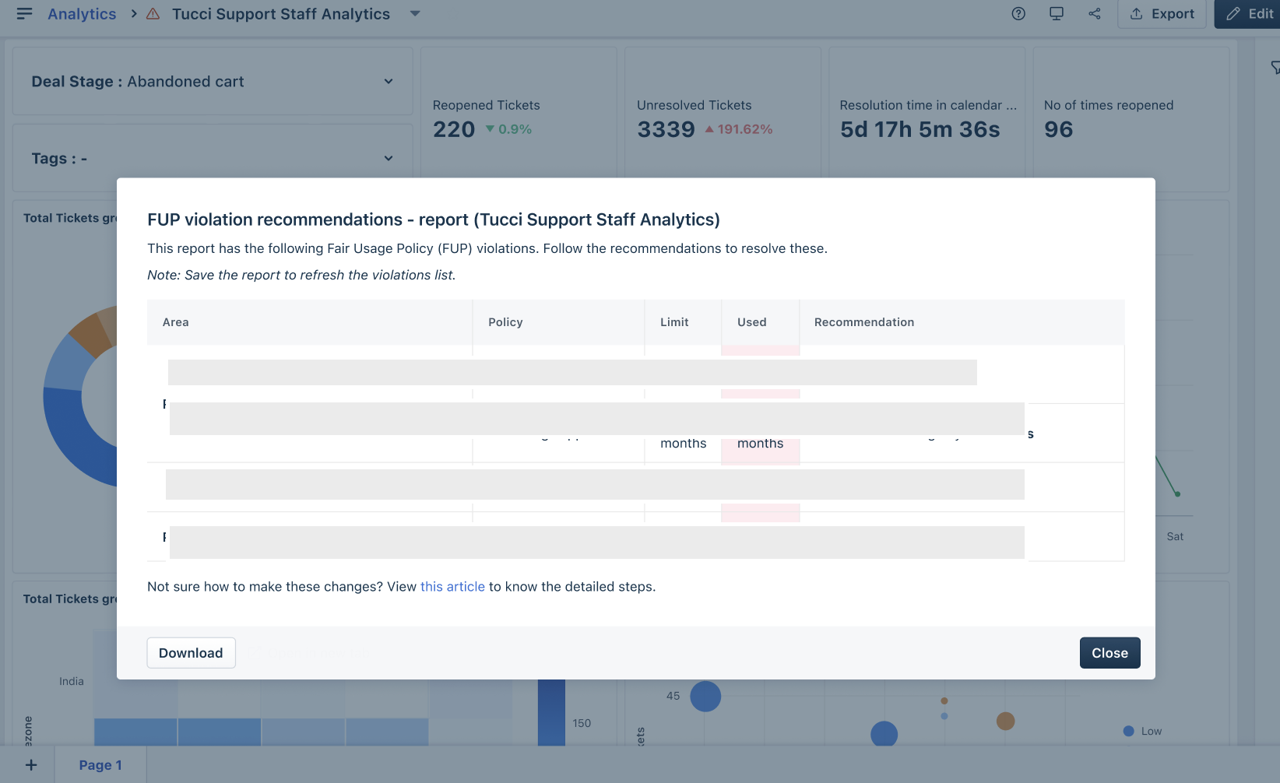The width and height of the screenshot is (1280, 783).
Task: Click the Reopened Tickets value 220
Action: (x=454, y=129)
